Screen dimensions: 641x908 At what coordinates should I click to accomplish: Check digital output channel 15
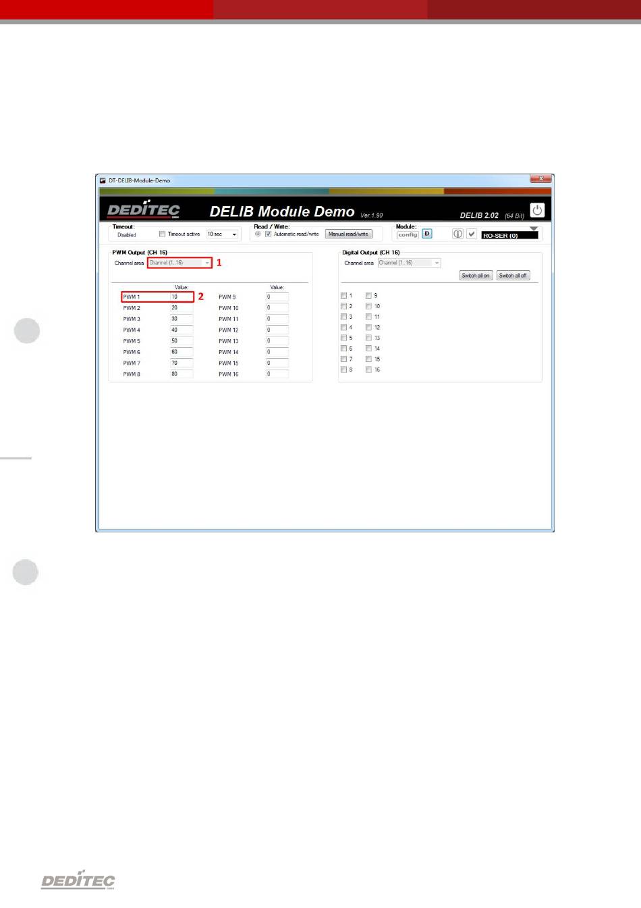[368, 359]
